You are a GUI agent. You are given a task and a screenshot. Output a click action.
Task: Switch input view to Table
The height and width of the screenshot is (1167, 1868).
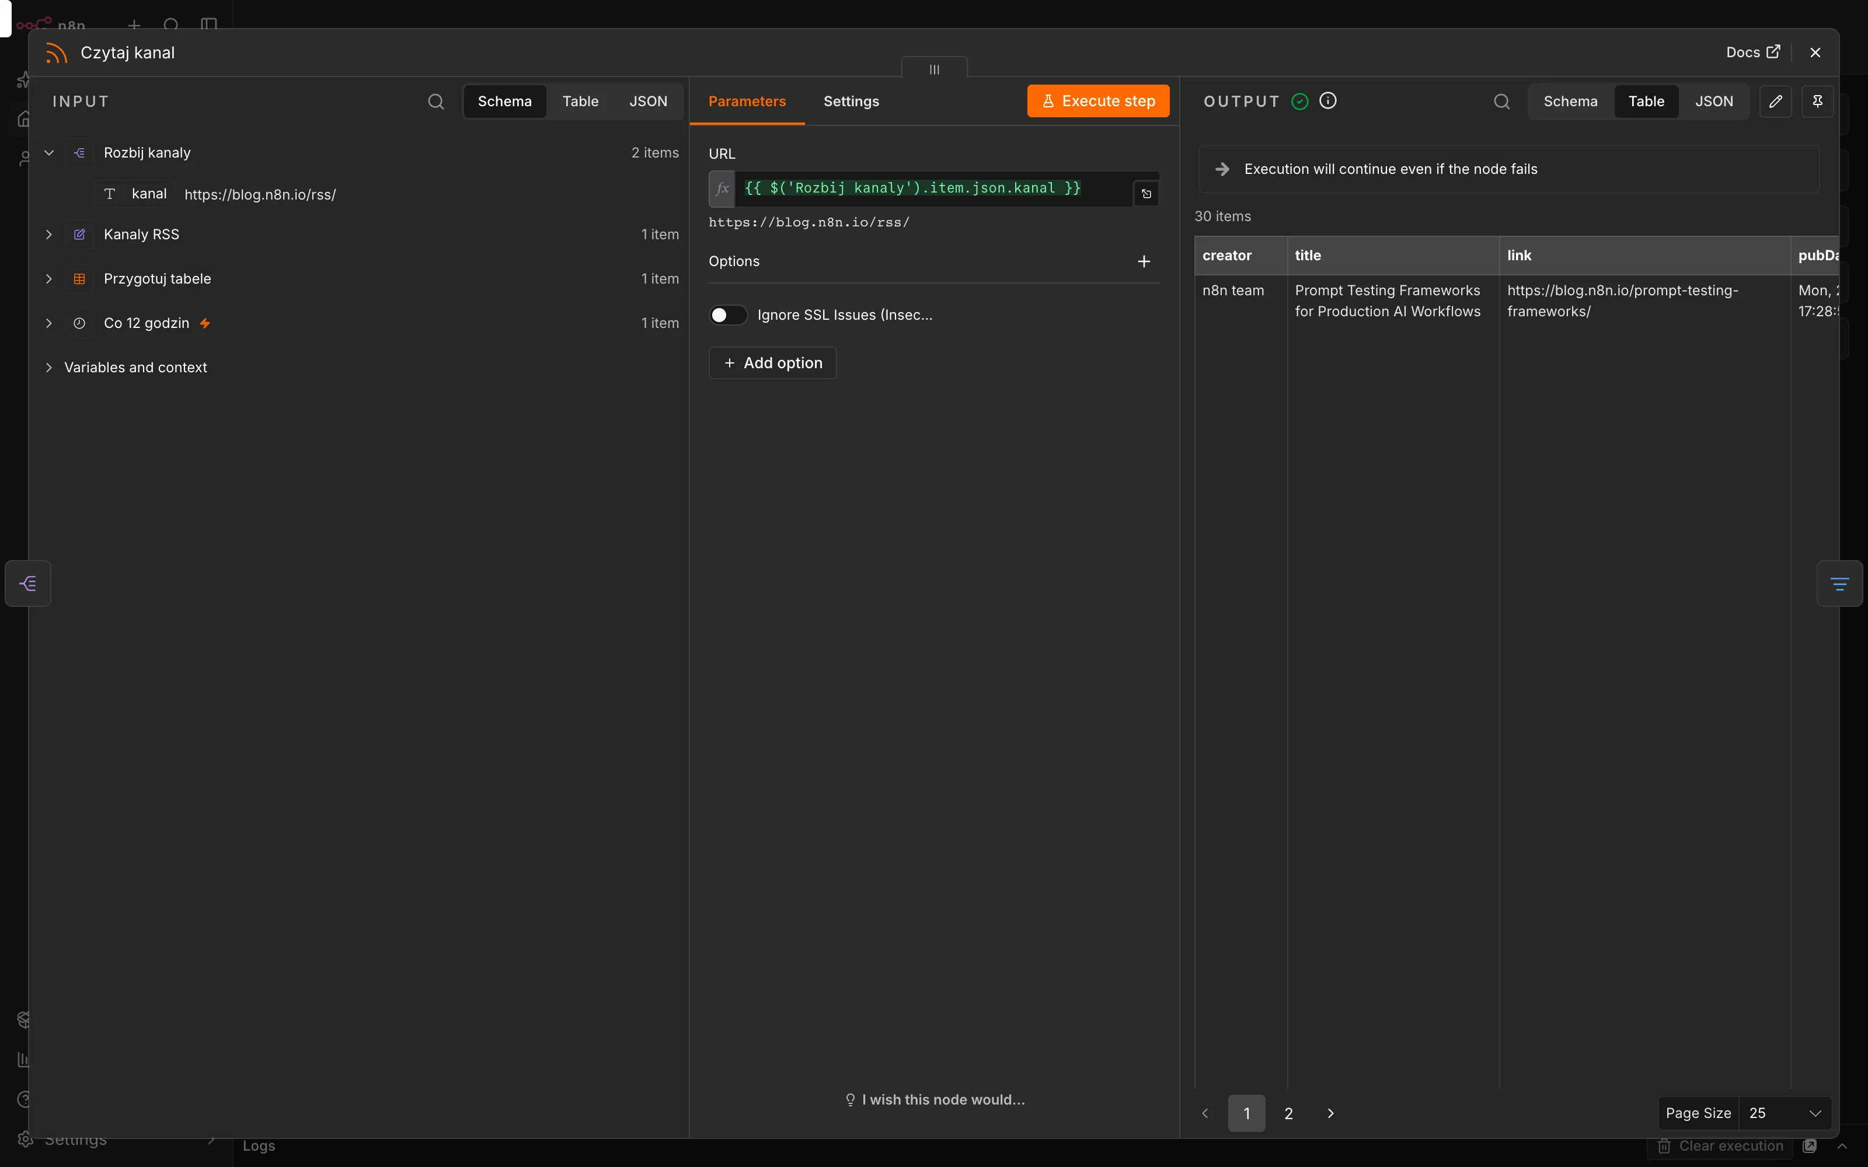pyautogui.click(x=580, y=101)
